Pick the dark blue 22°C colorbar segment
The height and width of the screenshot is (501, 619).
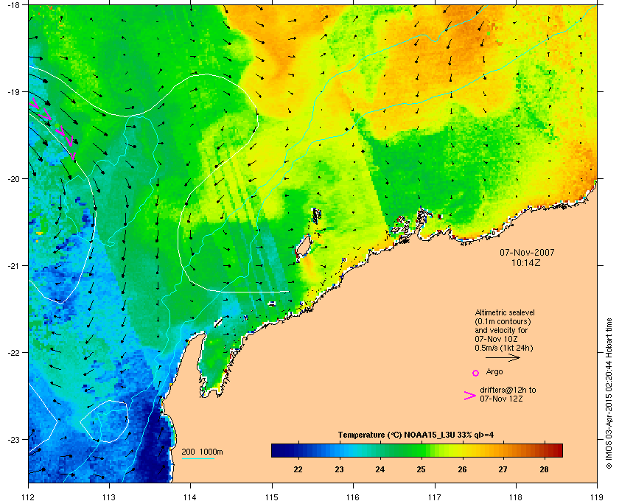pyautogui.click(x=298, y=450)
